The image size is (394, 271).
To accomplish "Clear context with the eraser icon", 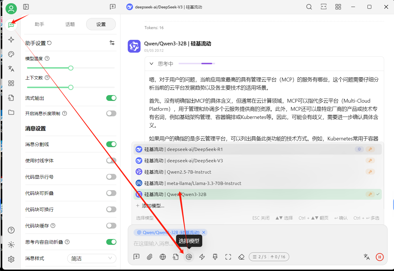I will pos(241,257).
